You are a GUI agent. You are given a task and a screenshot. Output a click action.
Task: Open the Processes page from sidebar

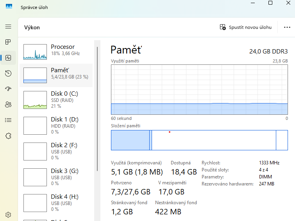tap(8, 42)
